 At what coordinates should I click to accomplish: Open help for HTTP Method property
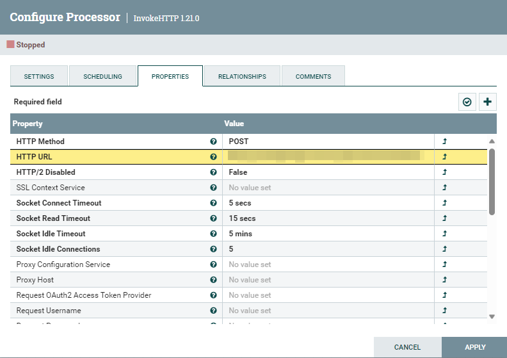pos(213,142)
